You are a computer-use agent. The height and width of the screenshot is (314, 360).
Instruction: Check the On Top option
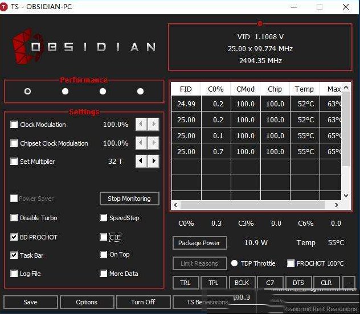[x=104, y=254]
